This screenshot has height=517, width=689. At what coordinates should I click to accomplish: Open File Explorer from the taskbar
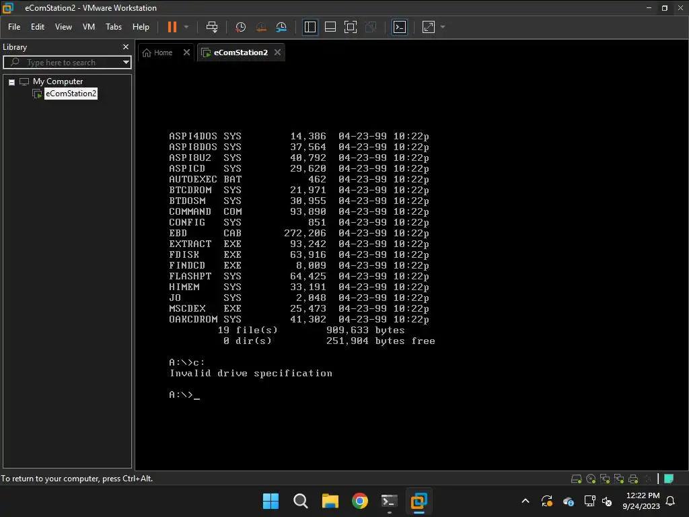click(x=330, y=501)
